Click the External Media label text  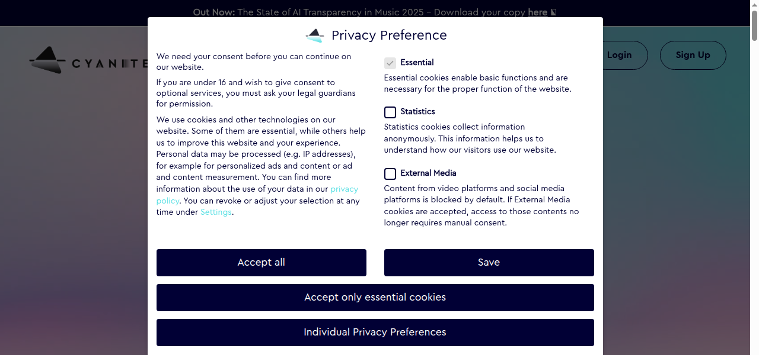click(x=428, y=173)
